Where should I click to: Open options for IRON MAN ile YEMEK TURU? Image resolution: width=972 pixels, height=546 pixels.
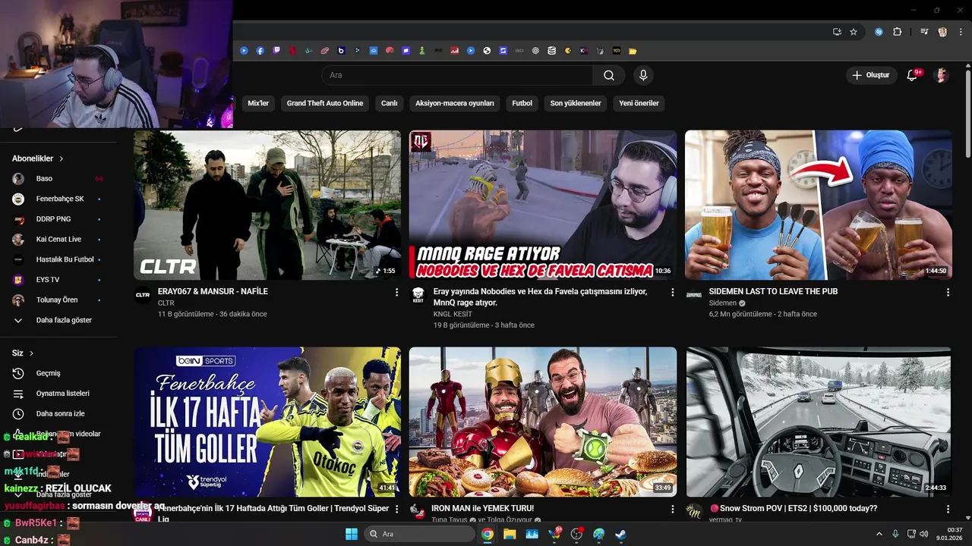[x=672, y=509]
